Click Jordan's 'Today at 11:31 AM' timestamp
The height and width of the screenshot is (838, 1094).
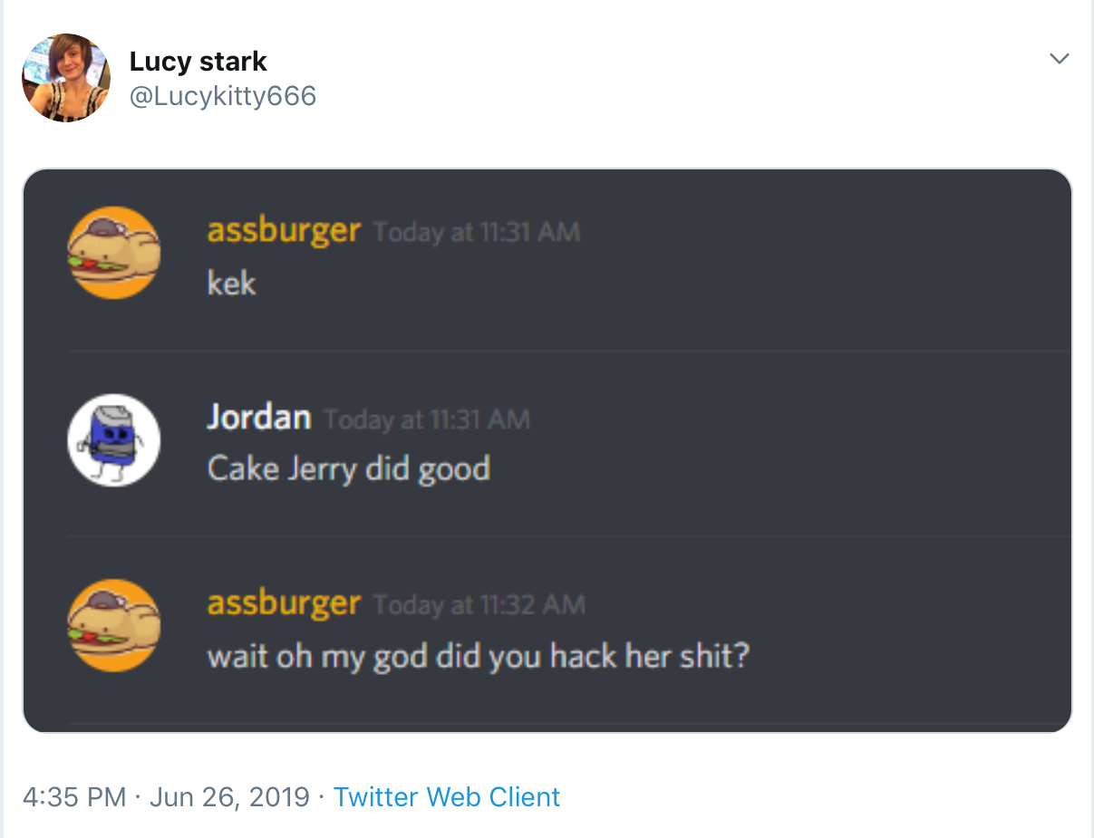point(427,420)
